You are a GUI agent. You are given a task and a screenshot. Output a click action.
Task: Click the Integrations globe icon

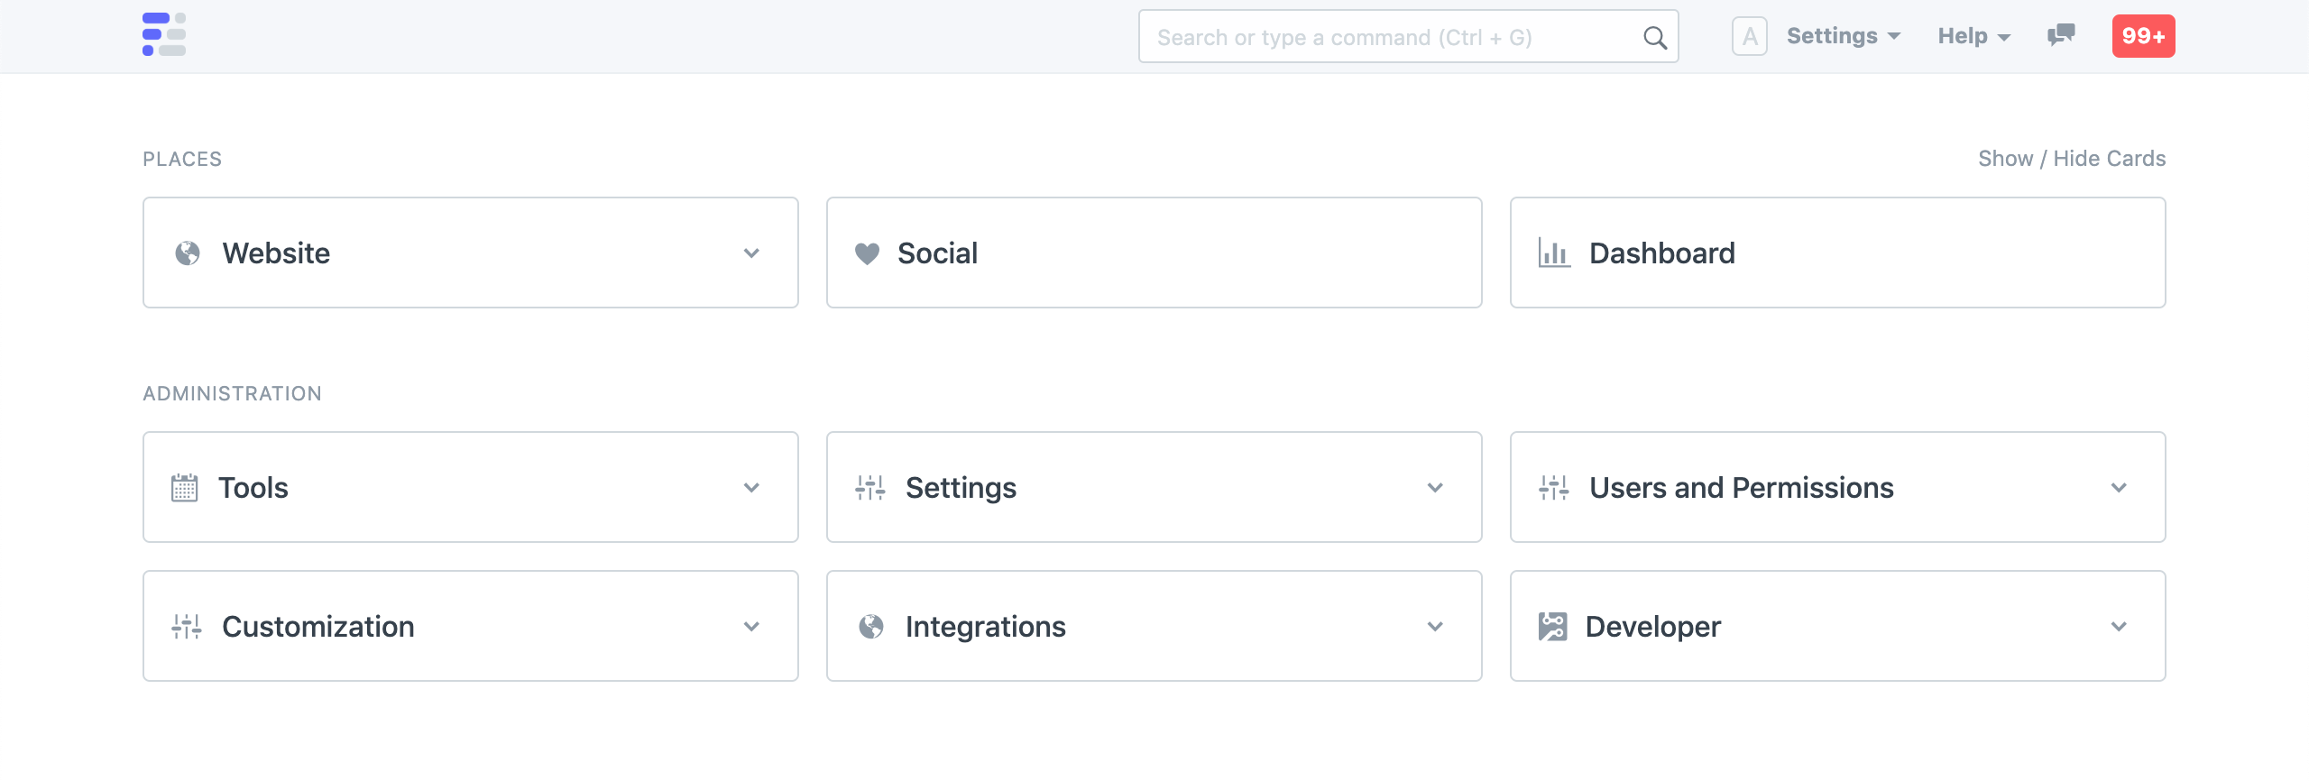[x=871, y=627]
